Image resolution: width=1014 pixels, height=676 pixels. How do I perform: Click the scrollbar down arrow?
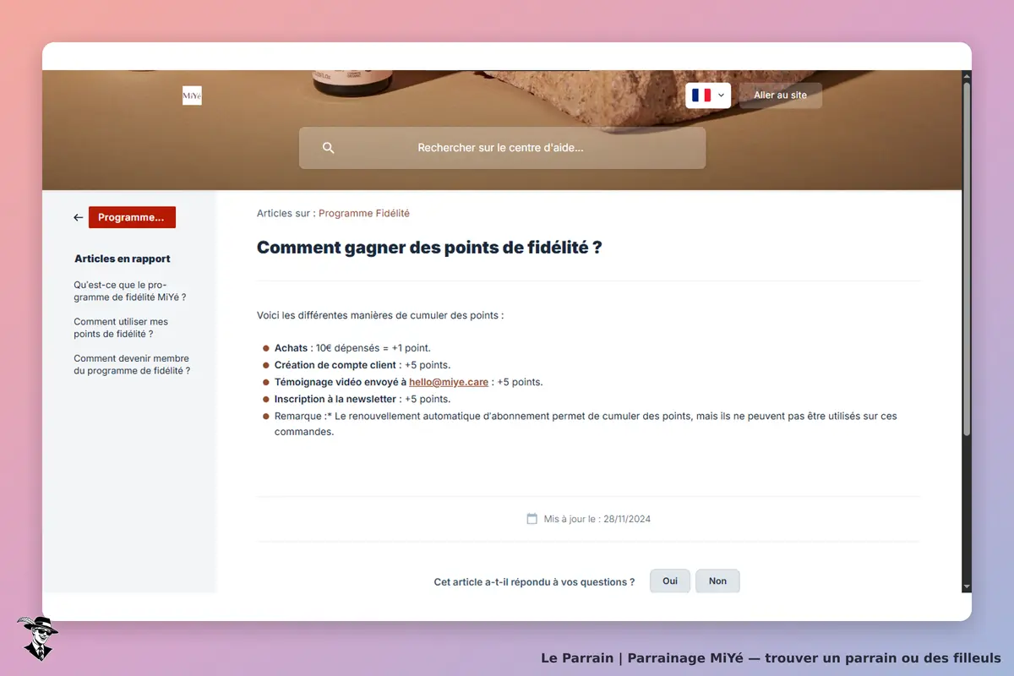pos(967,586)
